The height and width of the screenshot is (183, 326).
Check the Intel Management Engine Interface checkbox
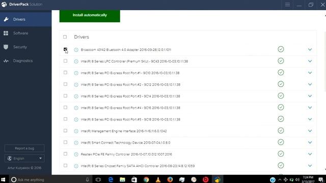pos(65,131)
